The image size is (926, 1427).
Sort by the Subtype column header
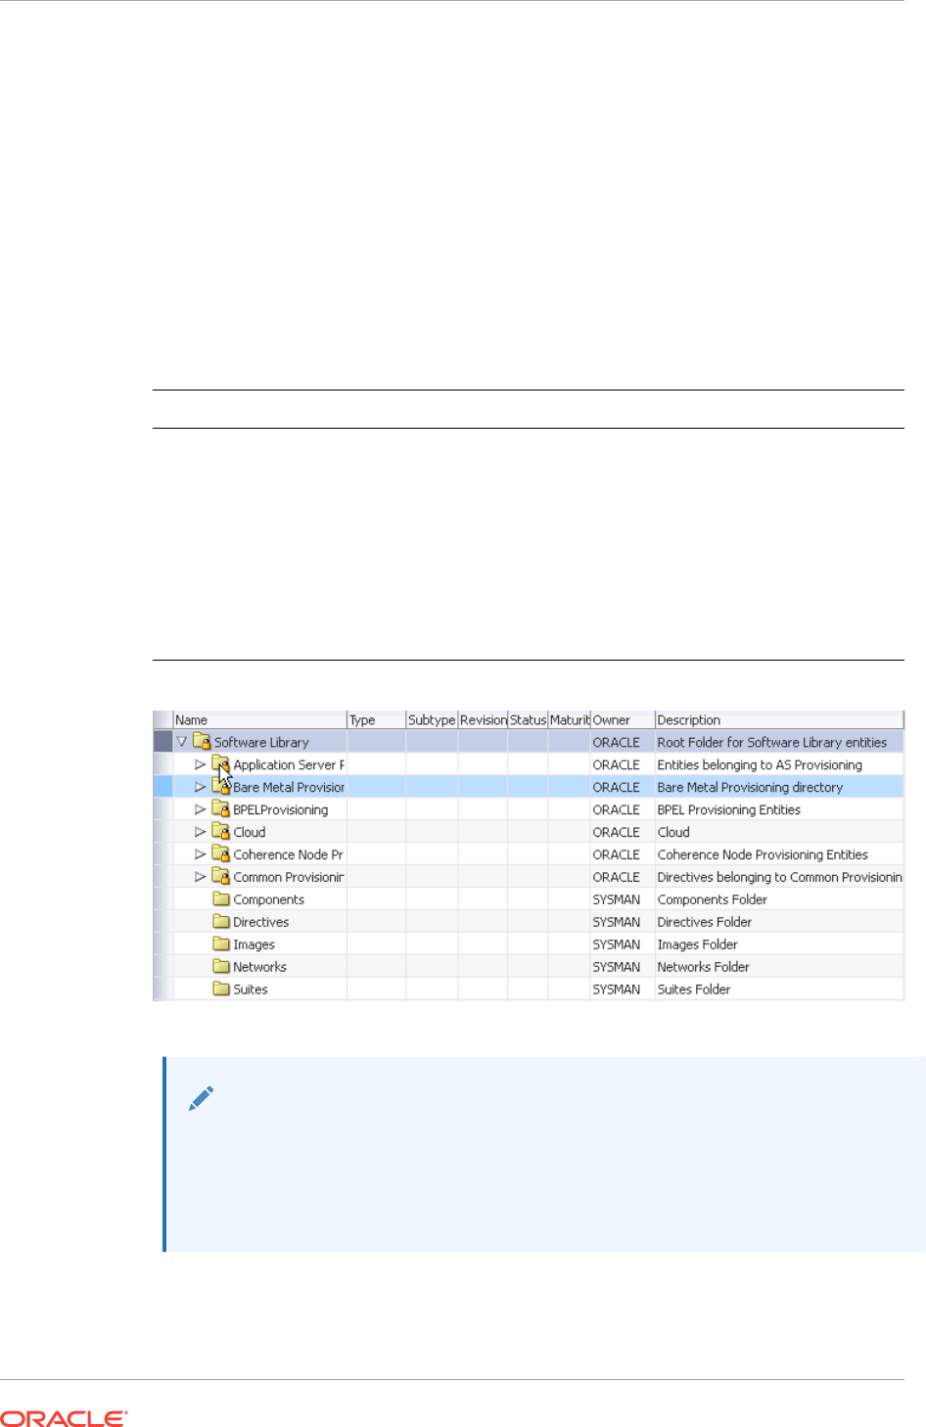click(x=432, y=720)
